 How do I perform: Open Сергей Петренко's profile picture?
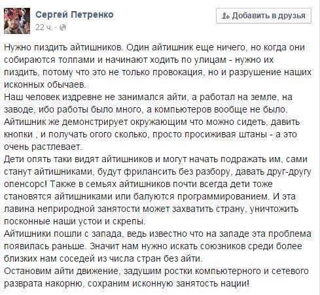tap(17, 21)
